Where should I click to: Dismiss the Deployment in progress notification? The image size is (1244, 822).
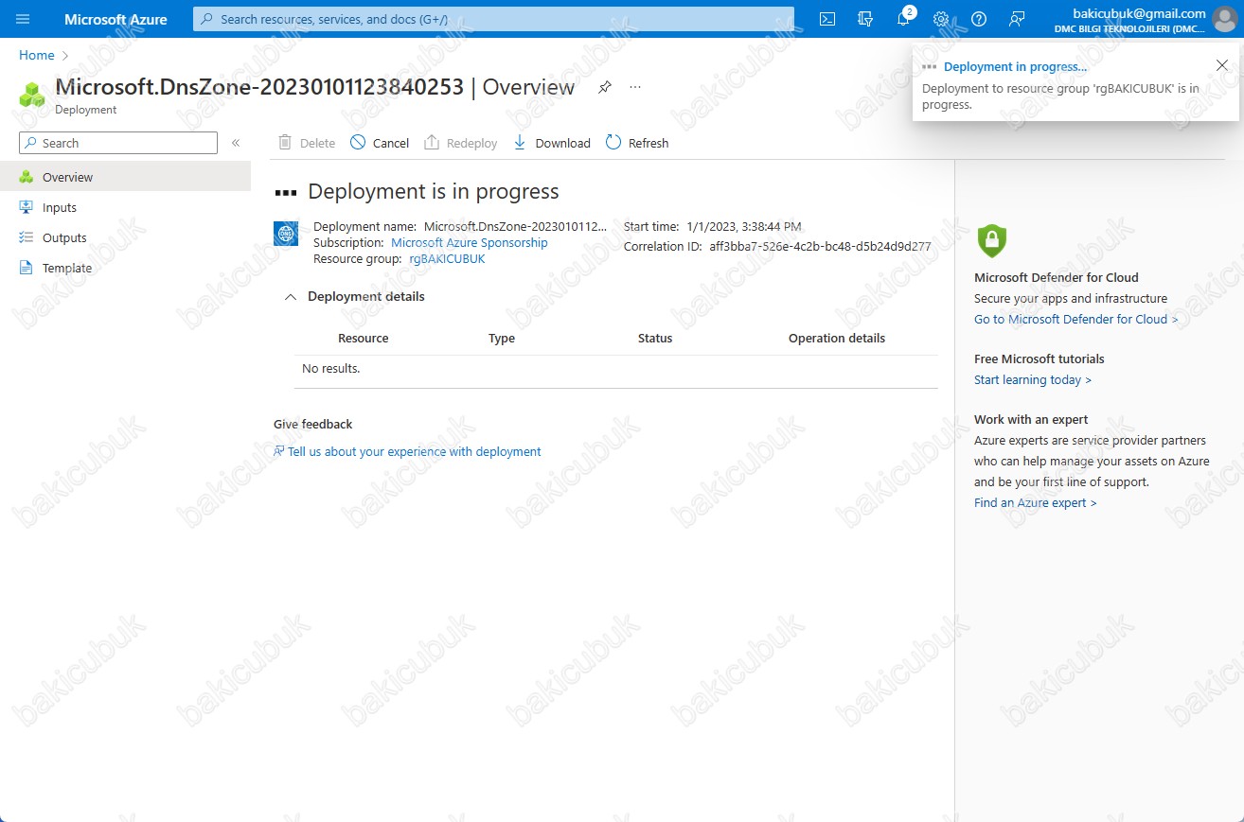(1221, 65)
